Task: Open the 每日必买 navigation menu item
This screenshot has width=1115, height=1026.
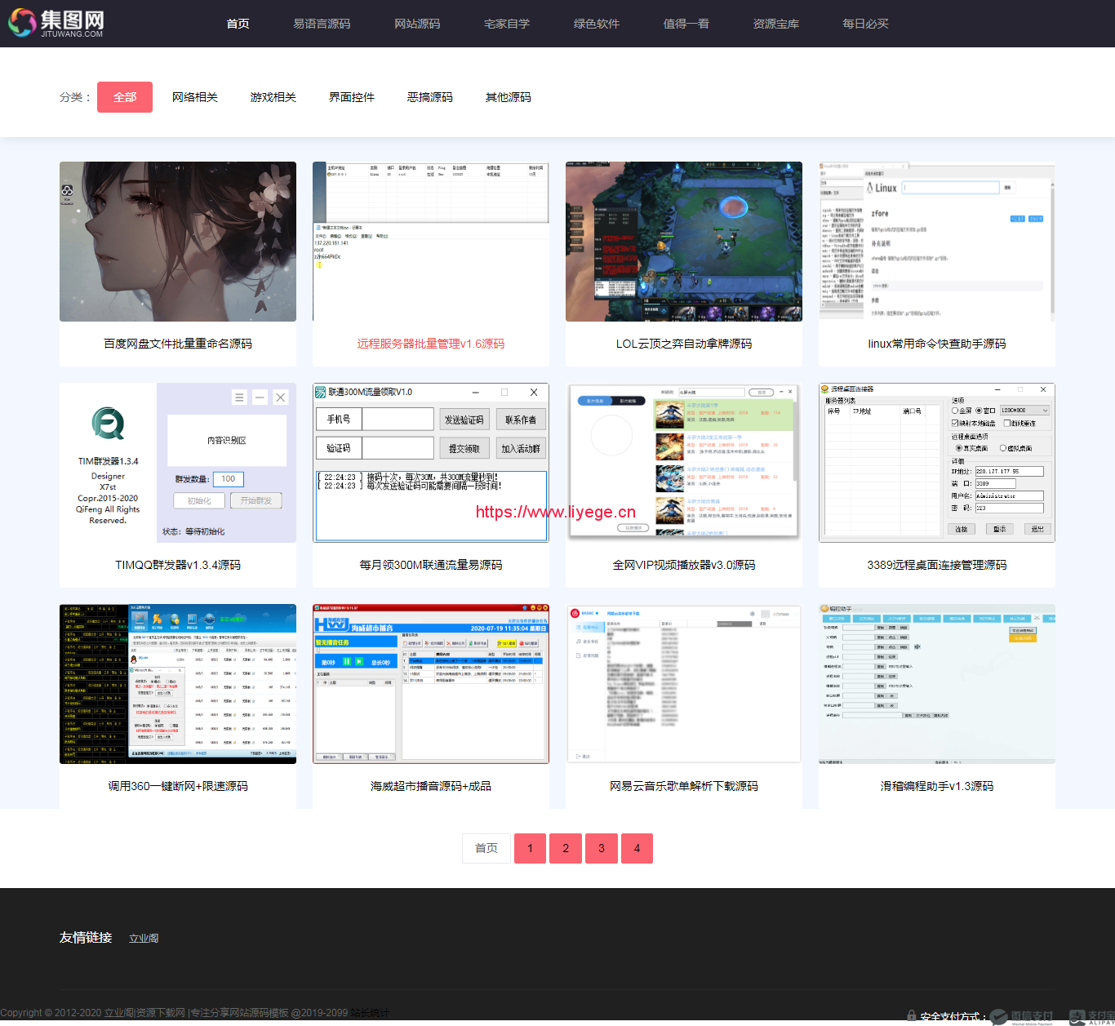Action: tap(865, 24)
